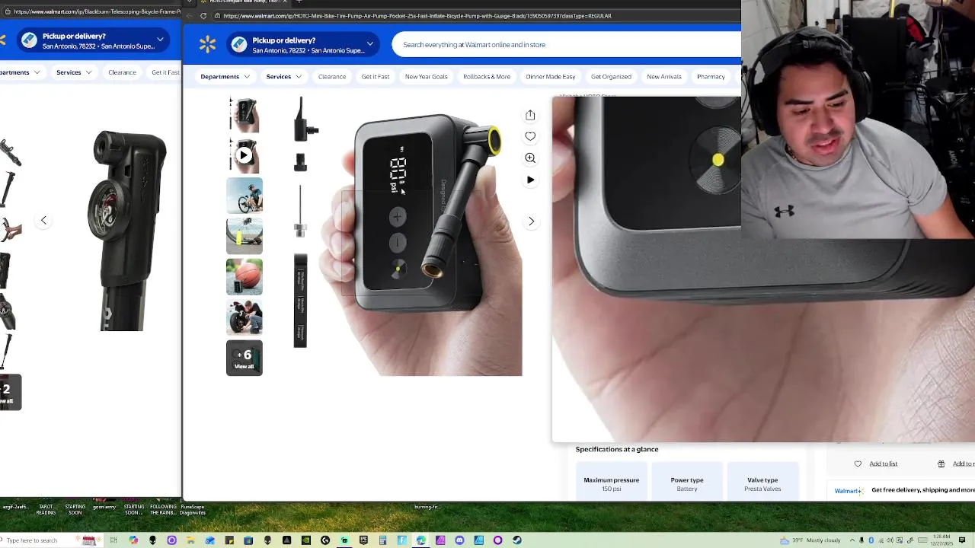Focus the Walmart search field
The height and width of the screenshot is (548, 975).
coord(567,44)
